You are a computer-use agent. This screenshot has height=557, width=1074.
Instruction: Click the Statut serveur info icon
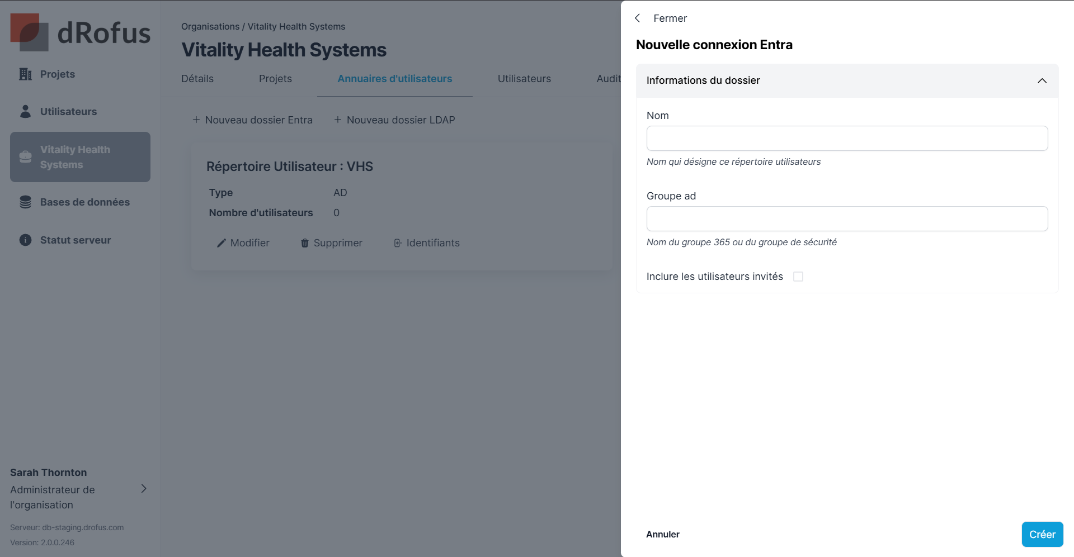tap(25, 240)
